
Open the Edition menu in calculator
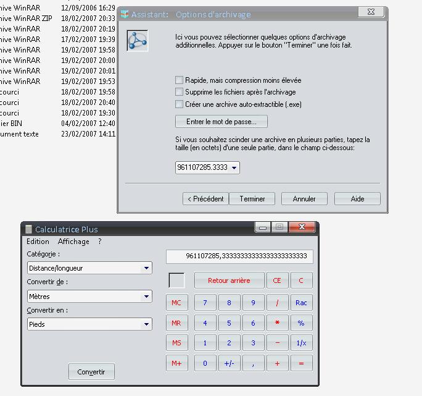coord(38,242)
